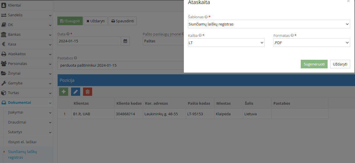This screenshot has height=163, width=355.
Task: Click help icon next to Pastabos label
Action: tap(75, 58)
